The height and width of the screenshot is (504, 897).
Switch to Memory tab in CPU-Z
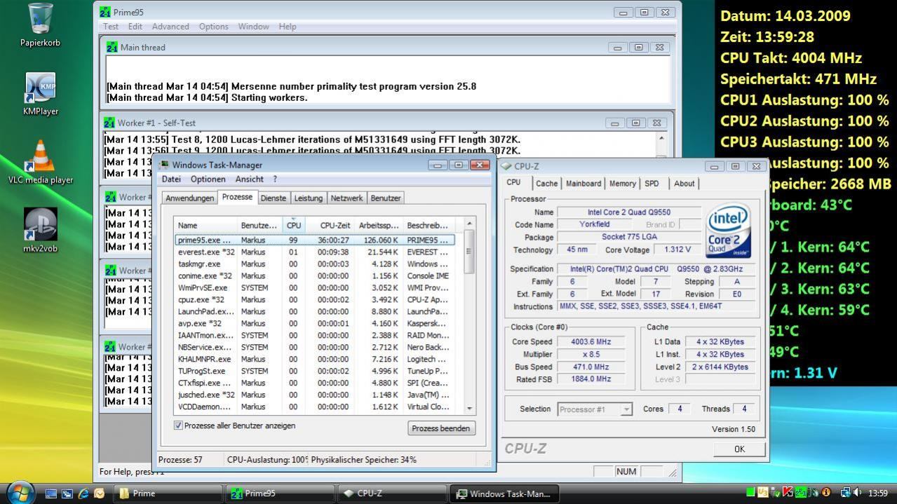622,184
